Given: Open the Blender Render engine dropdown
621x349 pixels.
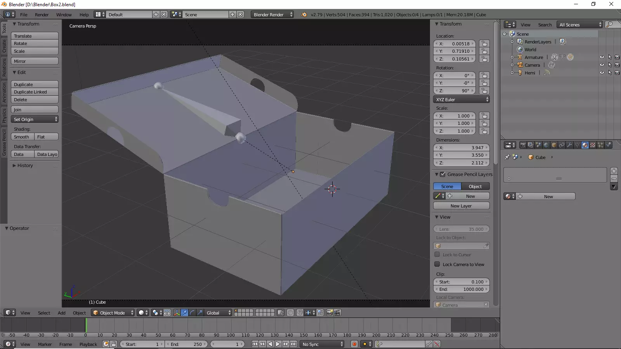Looking at the screenshot, I should click(x=272, y=14).
